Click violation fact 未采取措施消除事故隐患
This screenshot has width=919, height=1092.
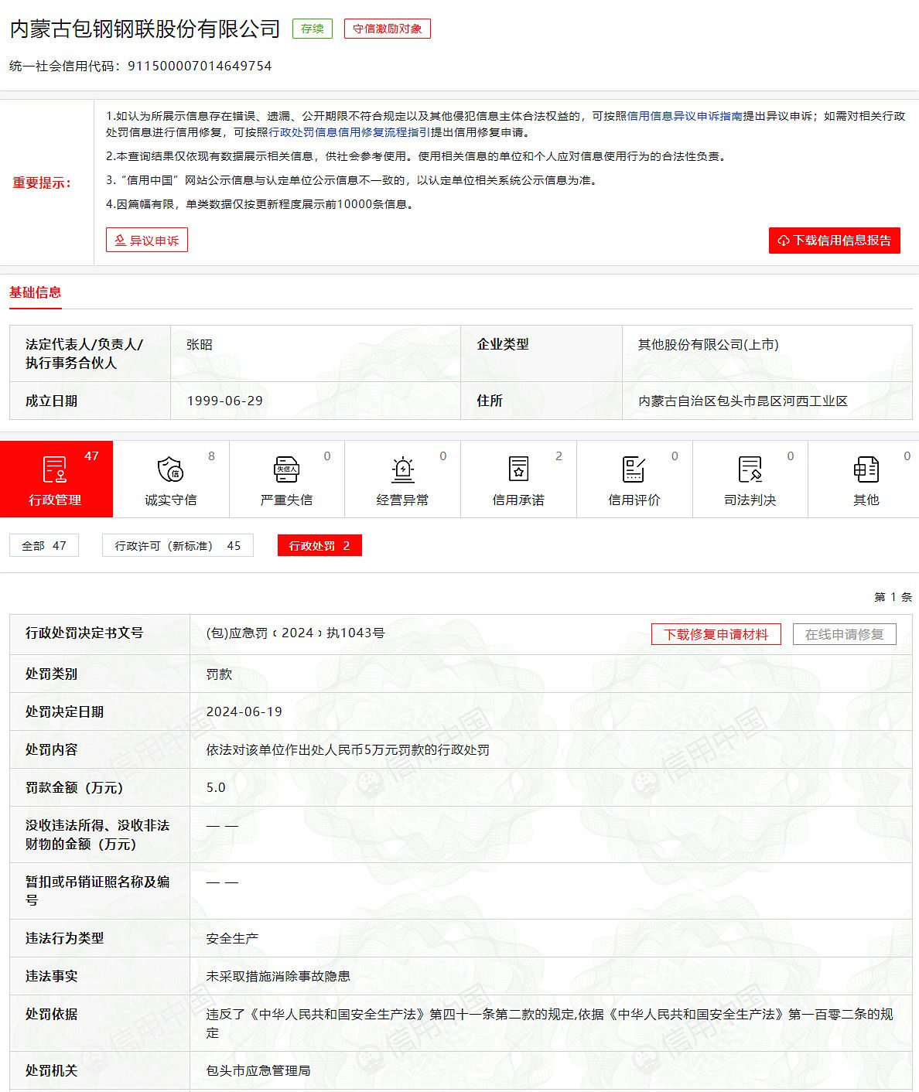pos(278,976)
